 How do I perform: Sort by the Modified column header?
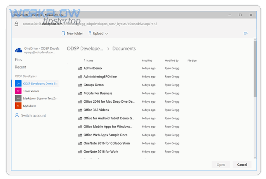click(x=147, y=60)
